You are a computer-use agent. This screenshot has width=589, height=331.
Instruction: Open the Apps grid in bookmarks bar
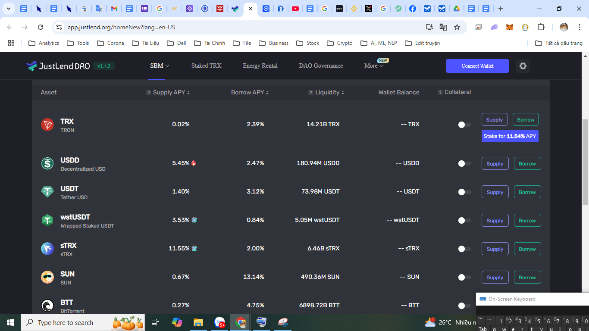pyautogui.click(x=11, y=43)
